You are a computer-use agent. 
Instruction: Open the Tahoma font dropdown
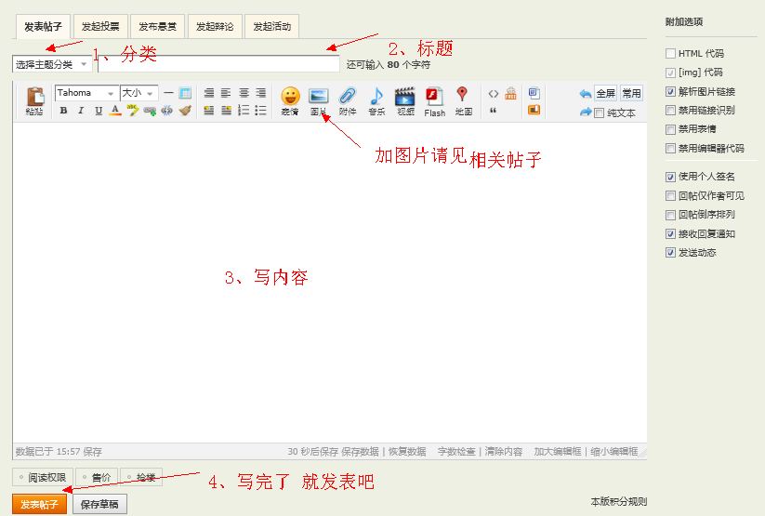(x=86, y=93)
